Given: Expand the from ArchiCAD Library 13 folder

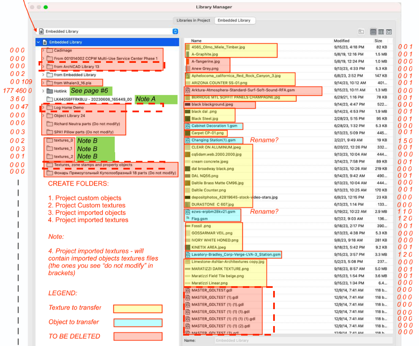Looking at the screenshot, I should (43, 67).
